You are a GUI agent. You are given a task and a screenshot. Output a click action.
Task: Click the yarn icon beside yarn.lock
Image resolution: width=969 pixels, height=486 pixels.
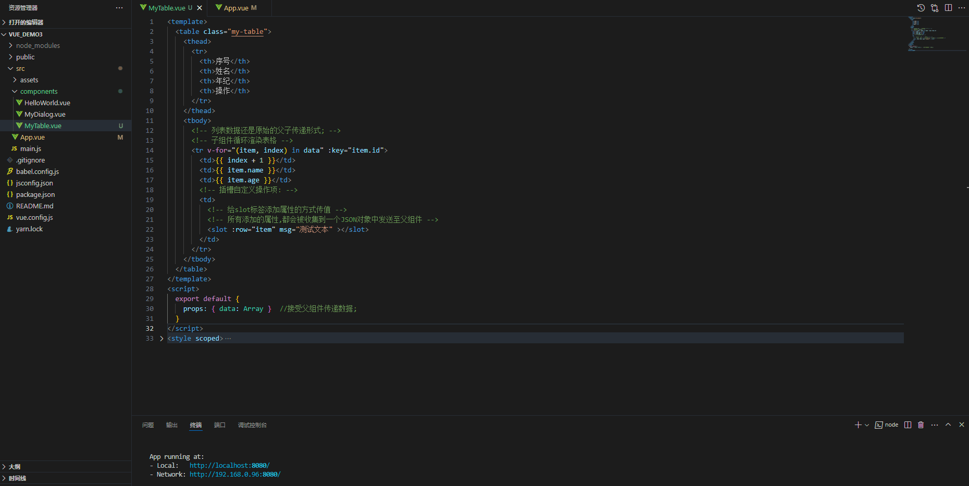pyautogui.click(x=10, y=229)
